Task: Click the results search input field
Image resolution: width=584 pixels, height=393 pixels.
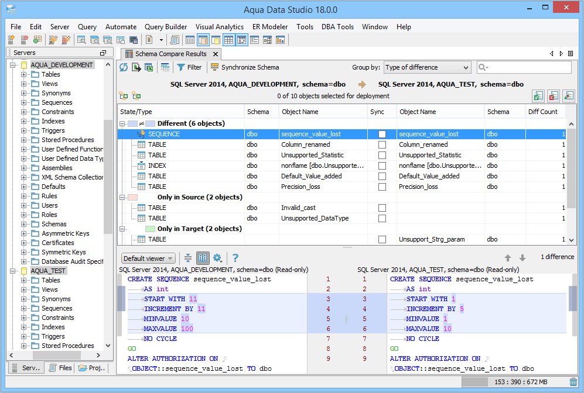Action: pos(524,67)
